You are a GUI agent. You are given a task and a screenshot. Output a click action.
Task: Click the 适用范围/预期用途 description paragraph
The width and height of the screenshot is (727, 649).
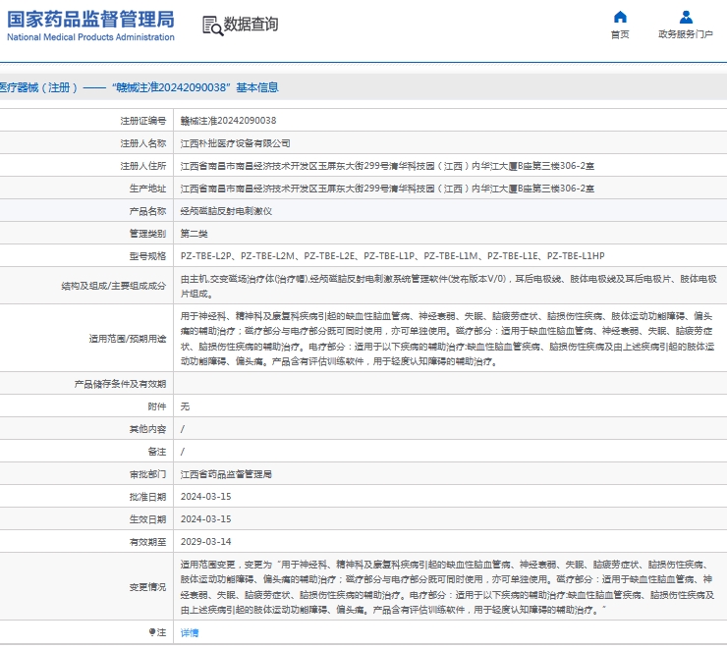click(447, 339)
